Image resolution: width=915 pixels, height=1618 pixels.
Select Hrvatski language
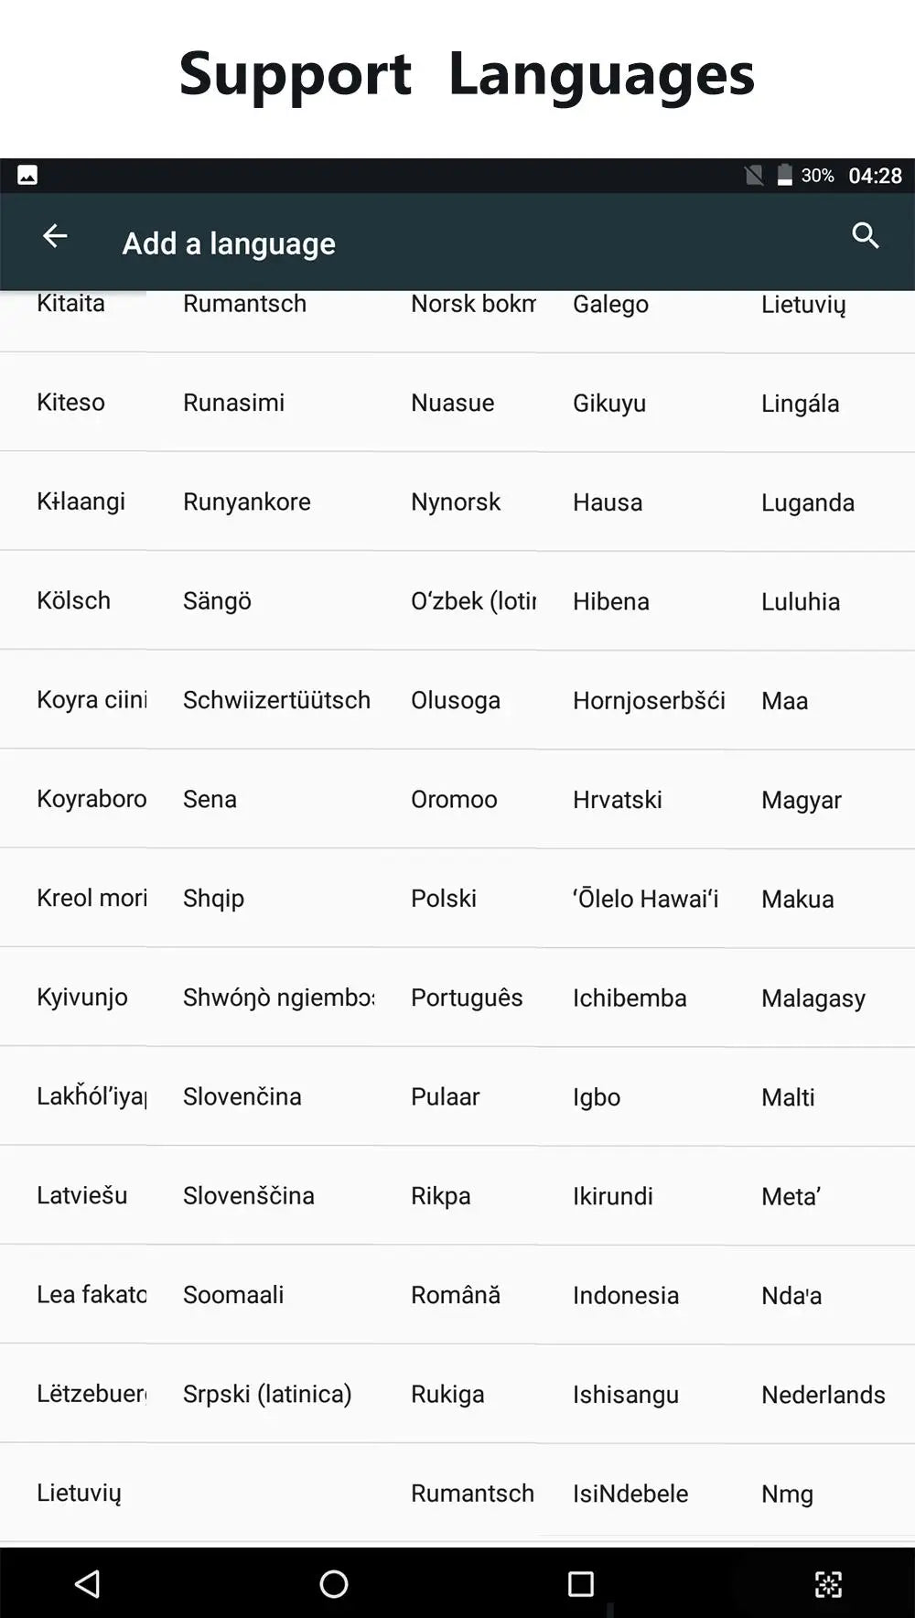click(617, 800)
